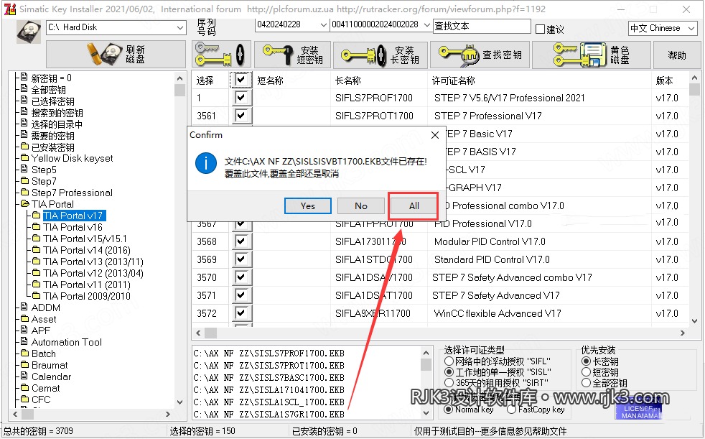Image resolution: width=705 pixels, height=439 pixels.
Task: Click the 选择的密钥 = 150 status entry
Action: click(x=202, y=431)
